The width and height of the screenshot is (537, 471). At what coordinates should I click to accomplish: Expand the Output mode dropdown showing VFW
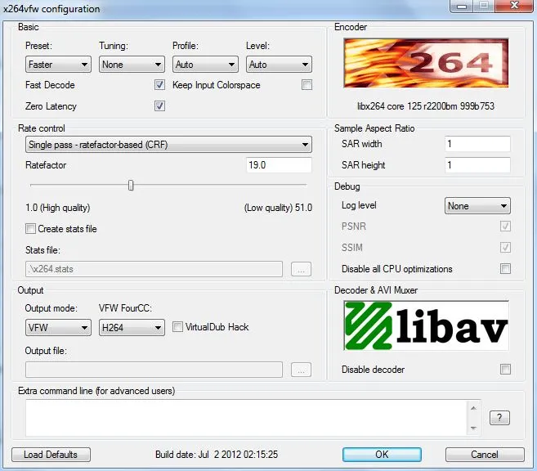[x=58, y=327]
